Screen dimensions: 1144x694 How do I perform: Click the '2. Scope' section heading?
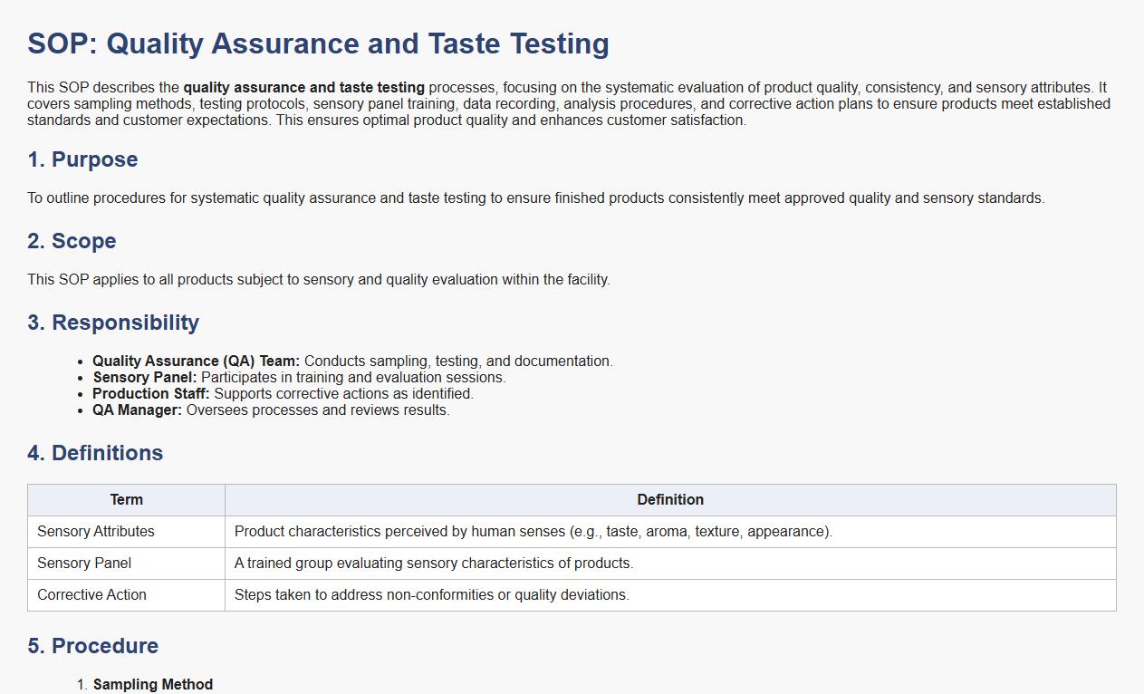72,241
